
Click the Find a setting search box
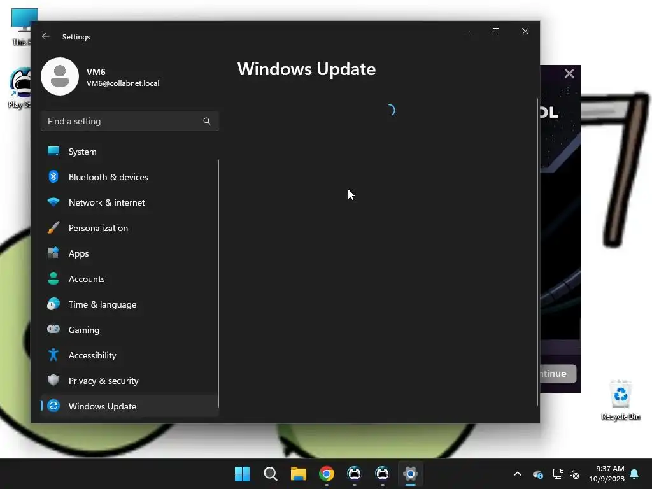pos(129,121)
